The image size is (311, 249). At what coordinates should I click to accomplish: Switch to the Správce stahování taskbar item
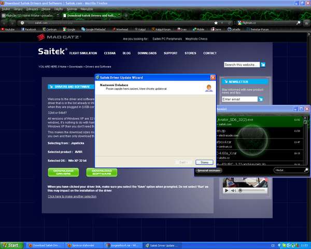click(84, 245)
